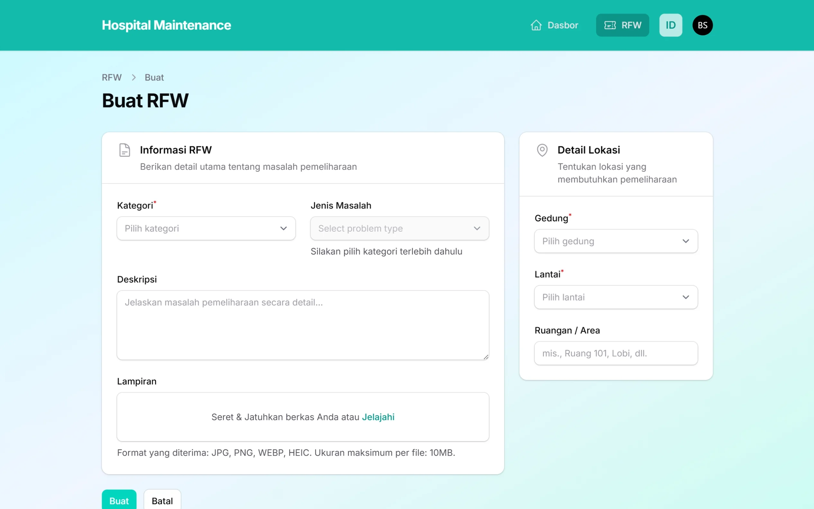Image resolution: width=814 pixels, height=509 pixels.
Task: Expand the Pilih lantai dropdown
Action: point(616,297)
